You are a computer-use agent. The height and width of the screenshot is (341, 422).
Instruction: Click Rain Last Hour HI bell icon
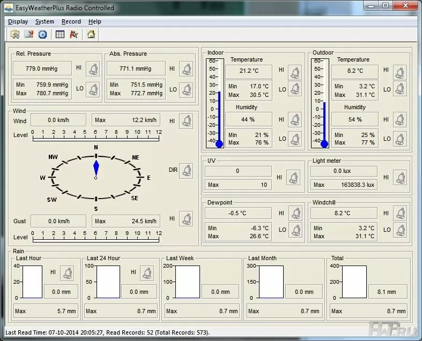click(x=67, y=274)
